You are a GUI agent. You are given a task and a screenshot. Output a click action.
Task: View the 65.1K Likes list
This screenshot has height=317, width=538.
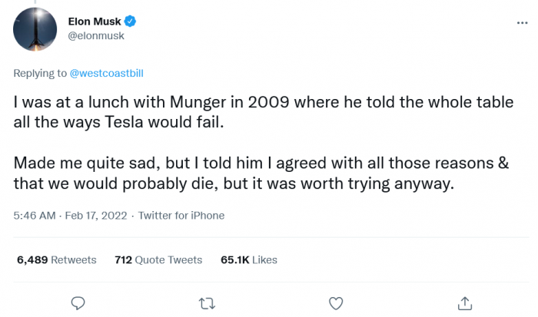tap(248, 259)
